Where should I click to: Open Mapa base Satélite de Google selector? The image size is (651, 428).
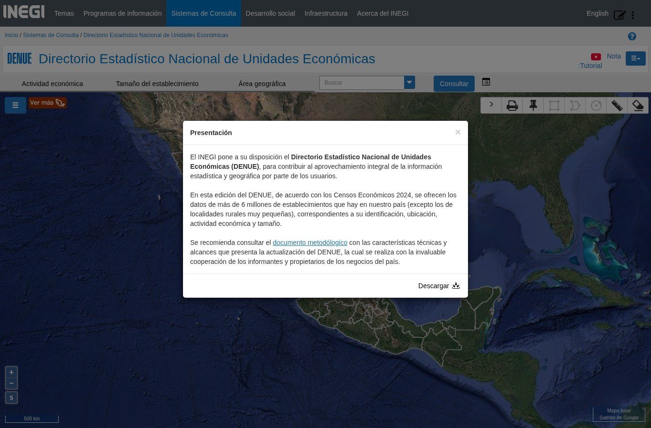[619, 414]
